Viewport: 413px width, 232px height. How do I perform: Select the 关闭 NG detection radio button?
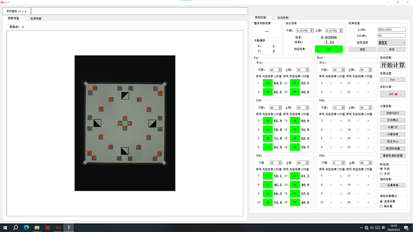[381, 173]
